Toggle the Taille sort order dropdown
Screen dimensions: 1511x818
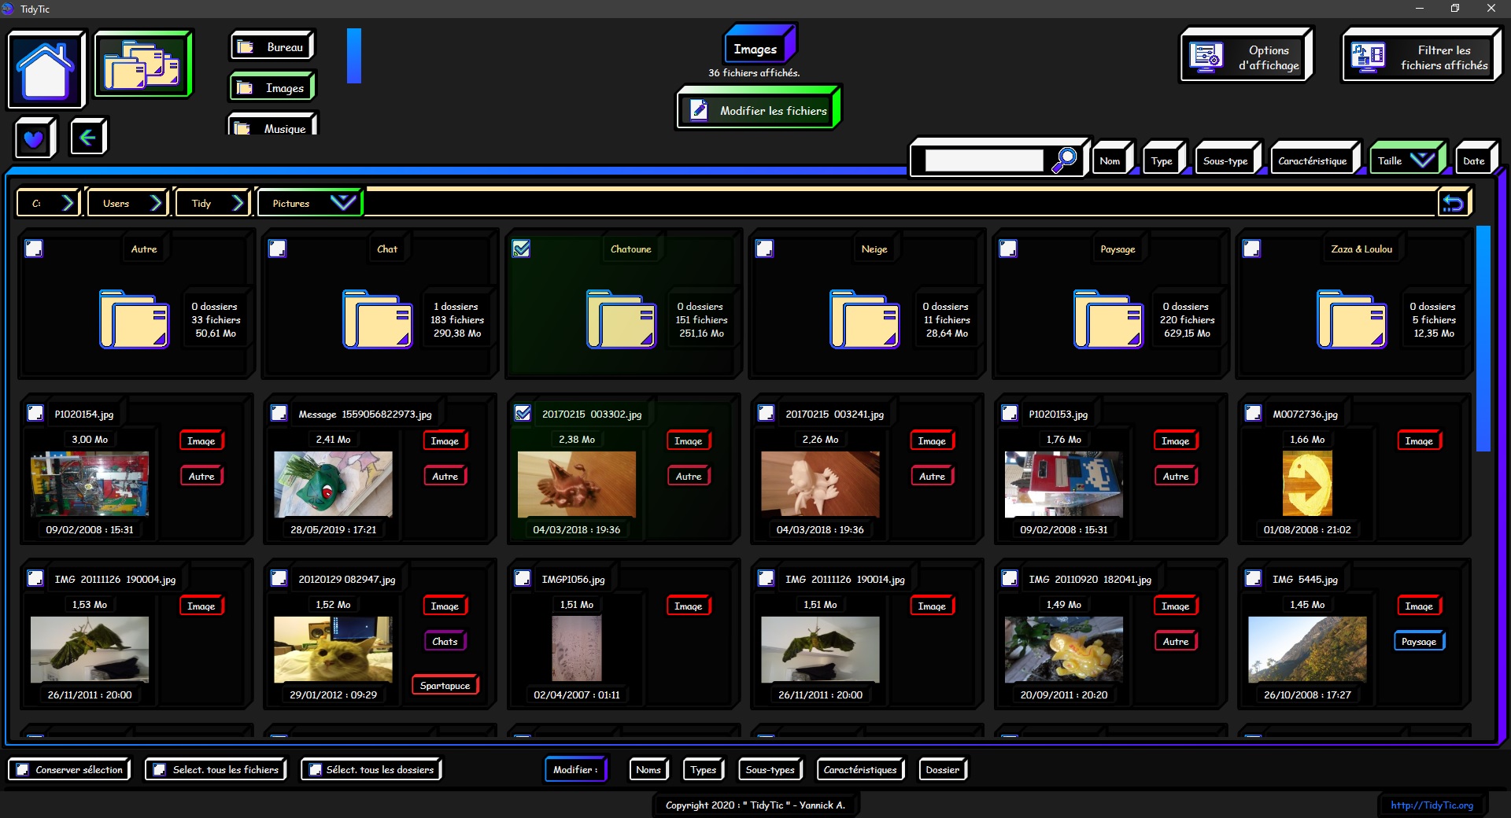click(1421, 160)
